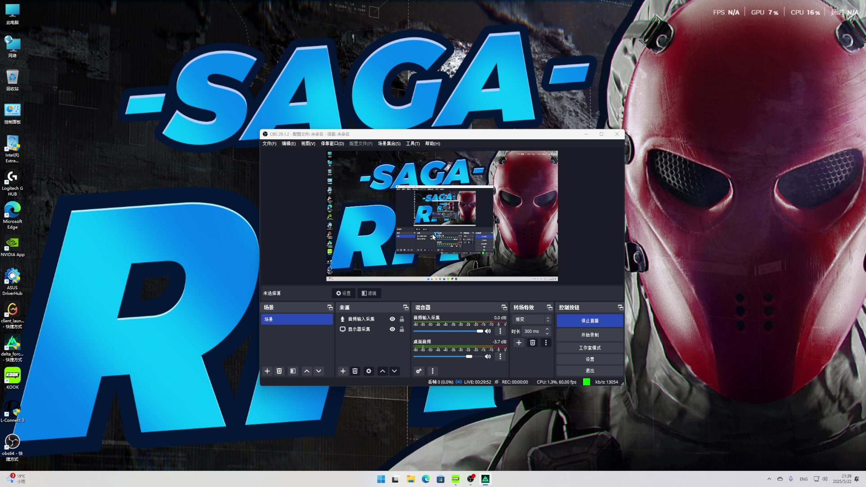The width and height of the screenshot is (866, 487).
Task: Click 滤镜 filters button under preview
Action: coord(369,293)
